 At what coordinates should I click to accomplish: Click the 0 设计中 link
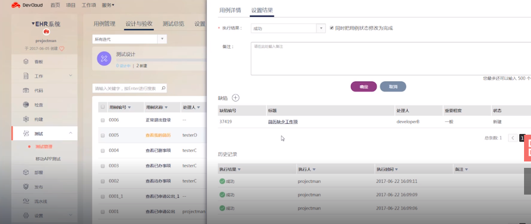124,66
